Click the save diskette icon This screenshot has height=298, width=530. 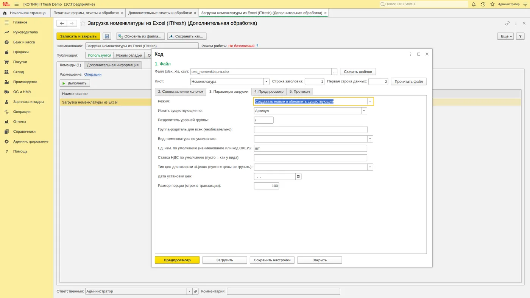point(107,36)
